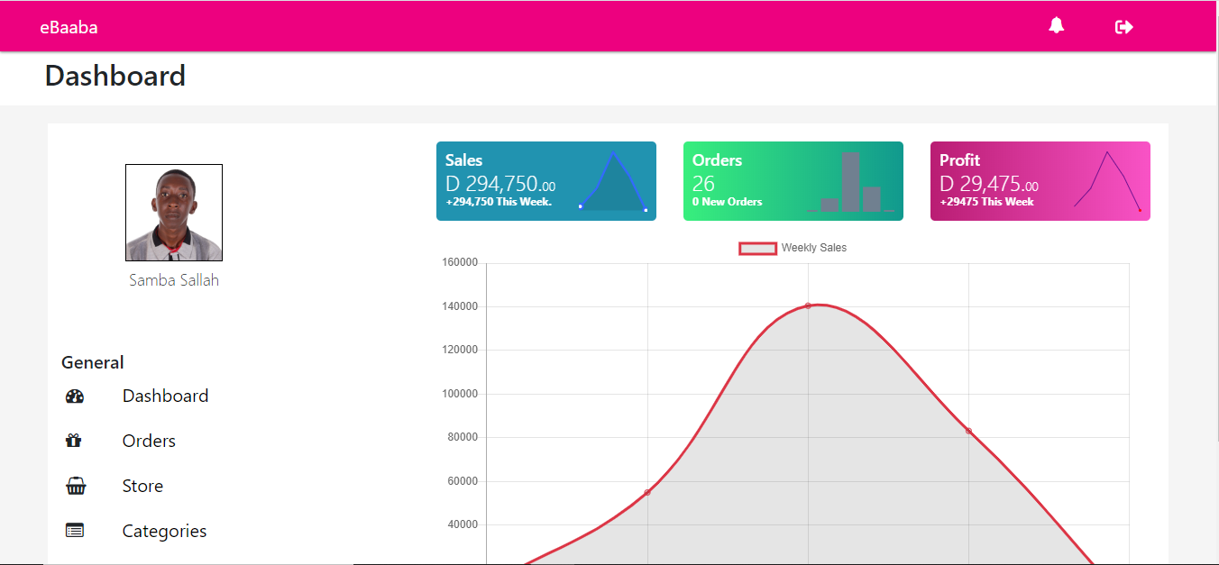
Task: Click the 0 New Orders text
Action: [x=728, y=202]
